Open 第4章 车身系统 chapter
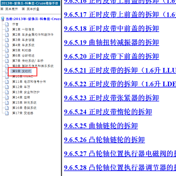 [23, 45]
